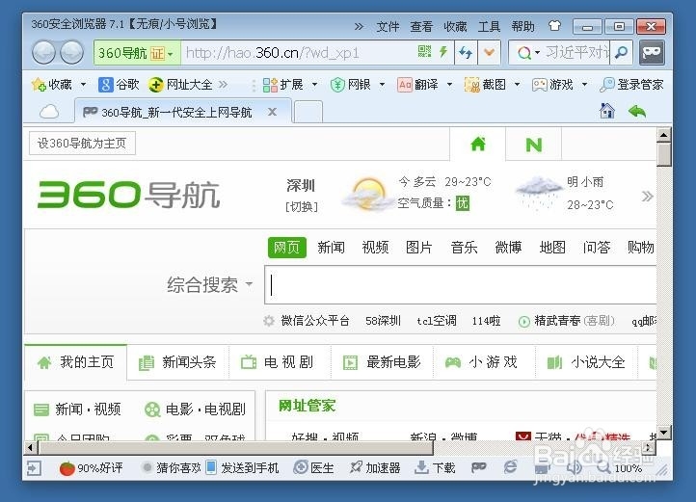Close the 360导航 tab
The image size is (696, 502).
pos(272,112)
